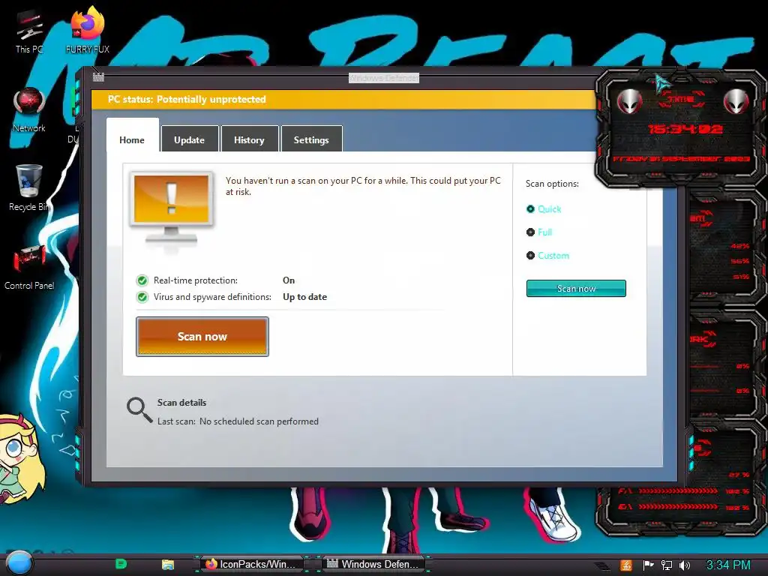Open the Network desktop icon
This screenshot has width=768, height=576.
[29, 109]
